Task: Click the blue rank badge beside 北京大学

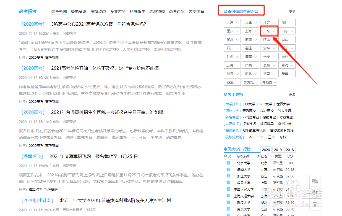Action: point(228,163)
